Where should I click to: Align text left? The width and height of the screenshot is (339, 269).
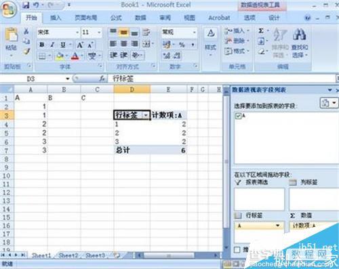pos(113,43)
